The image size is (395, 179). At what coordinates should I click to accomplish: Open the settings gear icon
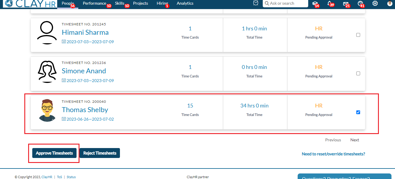(375, 4)
